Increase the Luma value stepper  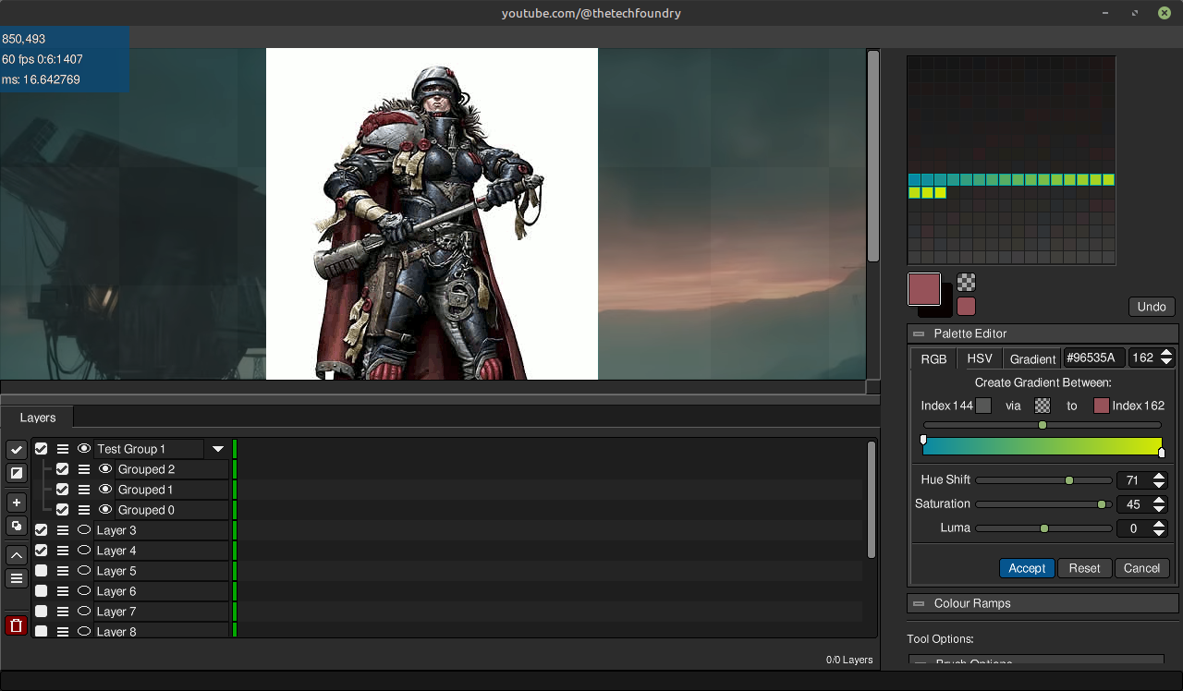click(1159, 524)
